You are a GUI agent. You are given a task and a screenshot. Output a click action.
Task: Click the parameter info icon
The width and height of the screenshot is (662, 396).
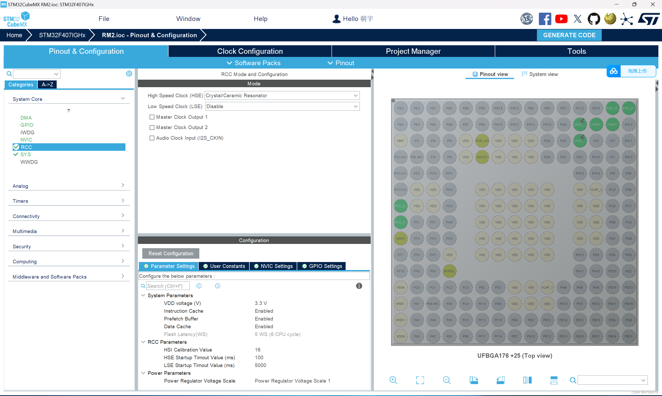click(359, 286)
